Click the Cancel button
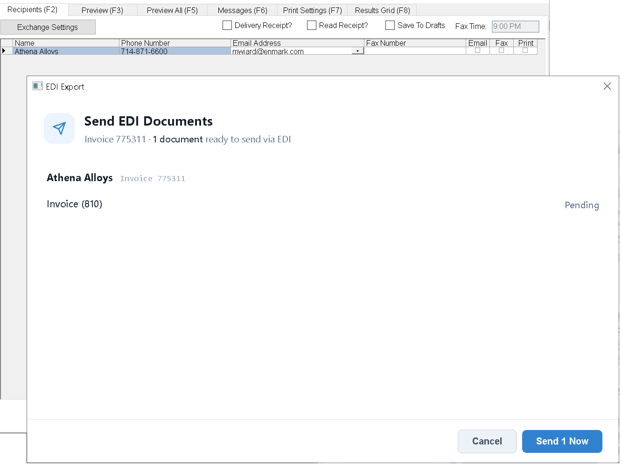This screenshot has width=622, height=465. click(x=487, y=441)
